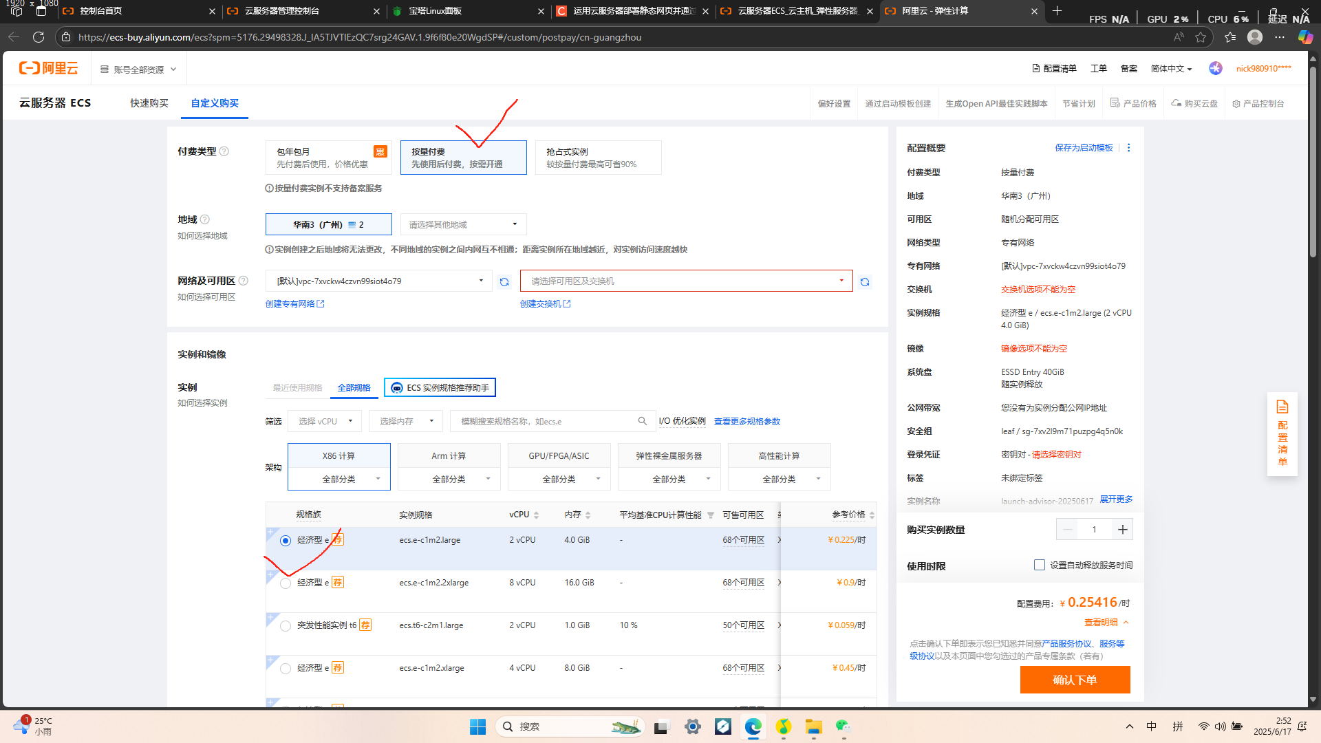This screenshot has height=743, width=1321.
Task: Add page to favorites star icon
Action: tap(1201, 37)
